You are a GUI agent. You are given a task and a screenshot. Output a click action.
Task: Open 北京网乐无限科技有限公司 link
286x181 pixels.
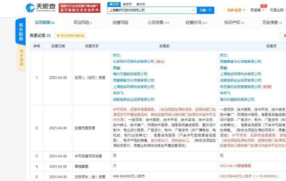134,62
